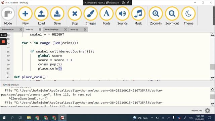Open the Images folder

[90, 16]
